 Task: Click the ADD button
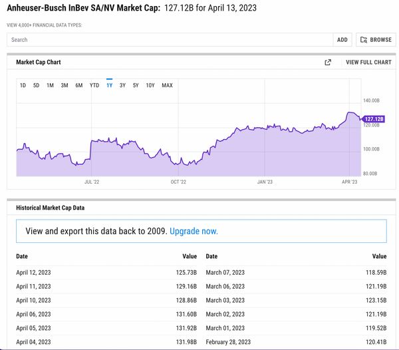(342, 40)
